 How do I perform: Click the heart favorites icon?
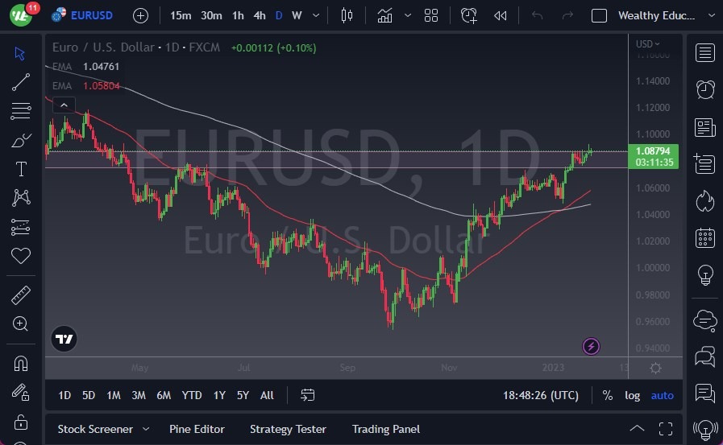pyautogui.click(x=21, y=255)
